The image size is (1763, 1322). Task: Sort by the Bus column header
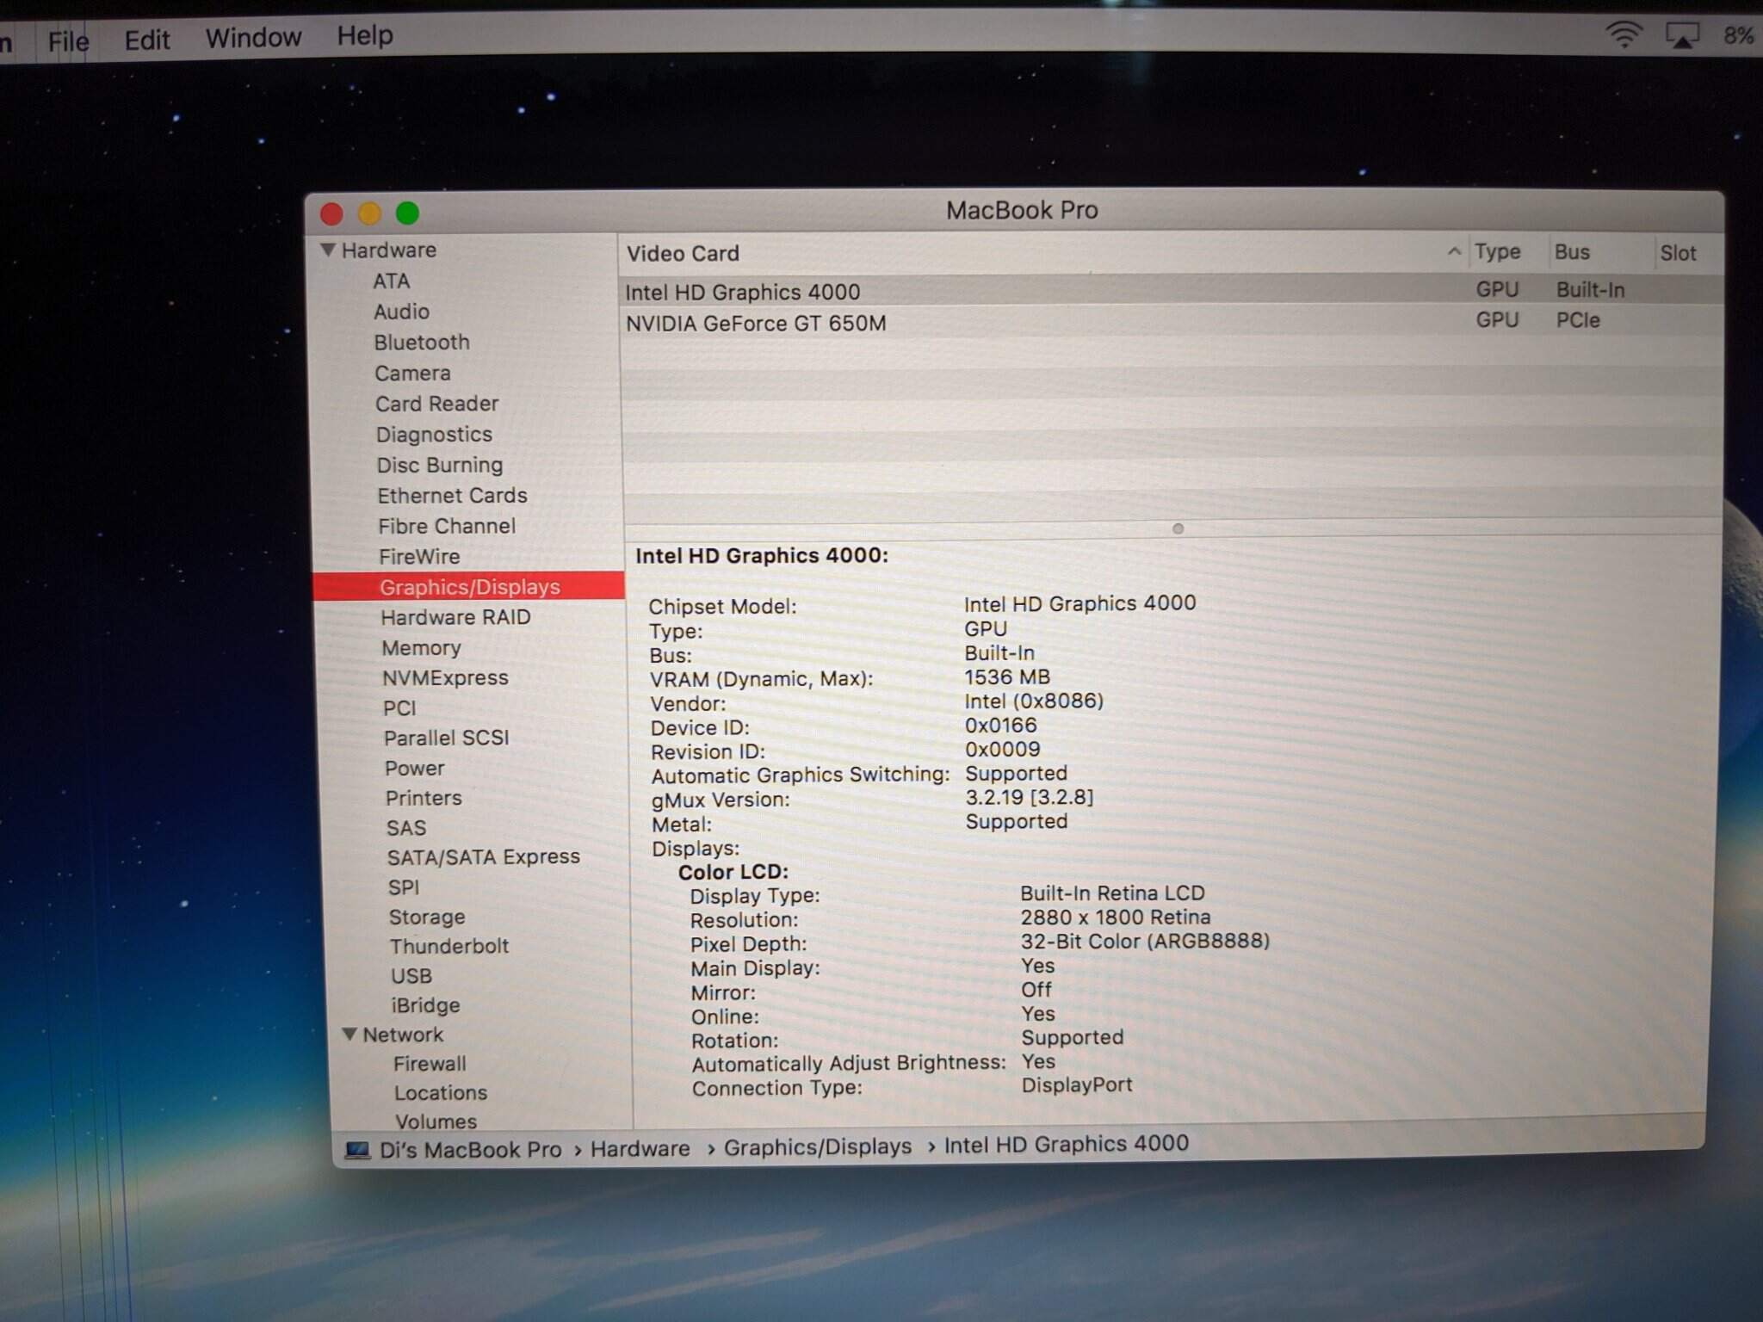pos(1572,252)
